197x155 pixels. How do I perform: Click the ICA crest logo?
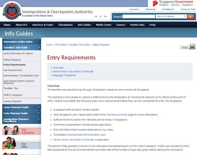(x=12, y=11)
